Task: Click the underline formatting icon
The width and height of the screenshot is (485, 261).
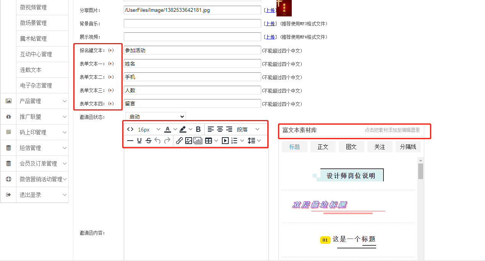Action: click(139, 141)
